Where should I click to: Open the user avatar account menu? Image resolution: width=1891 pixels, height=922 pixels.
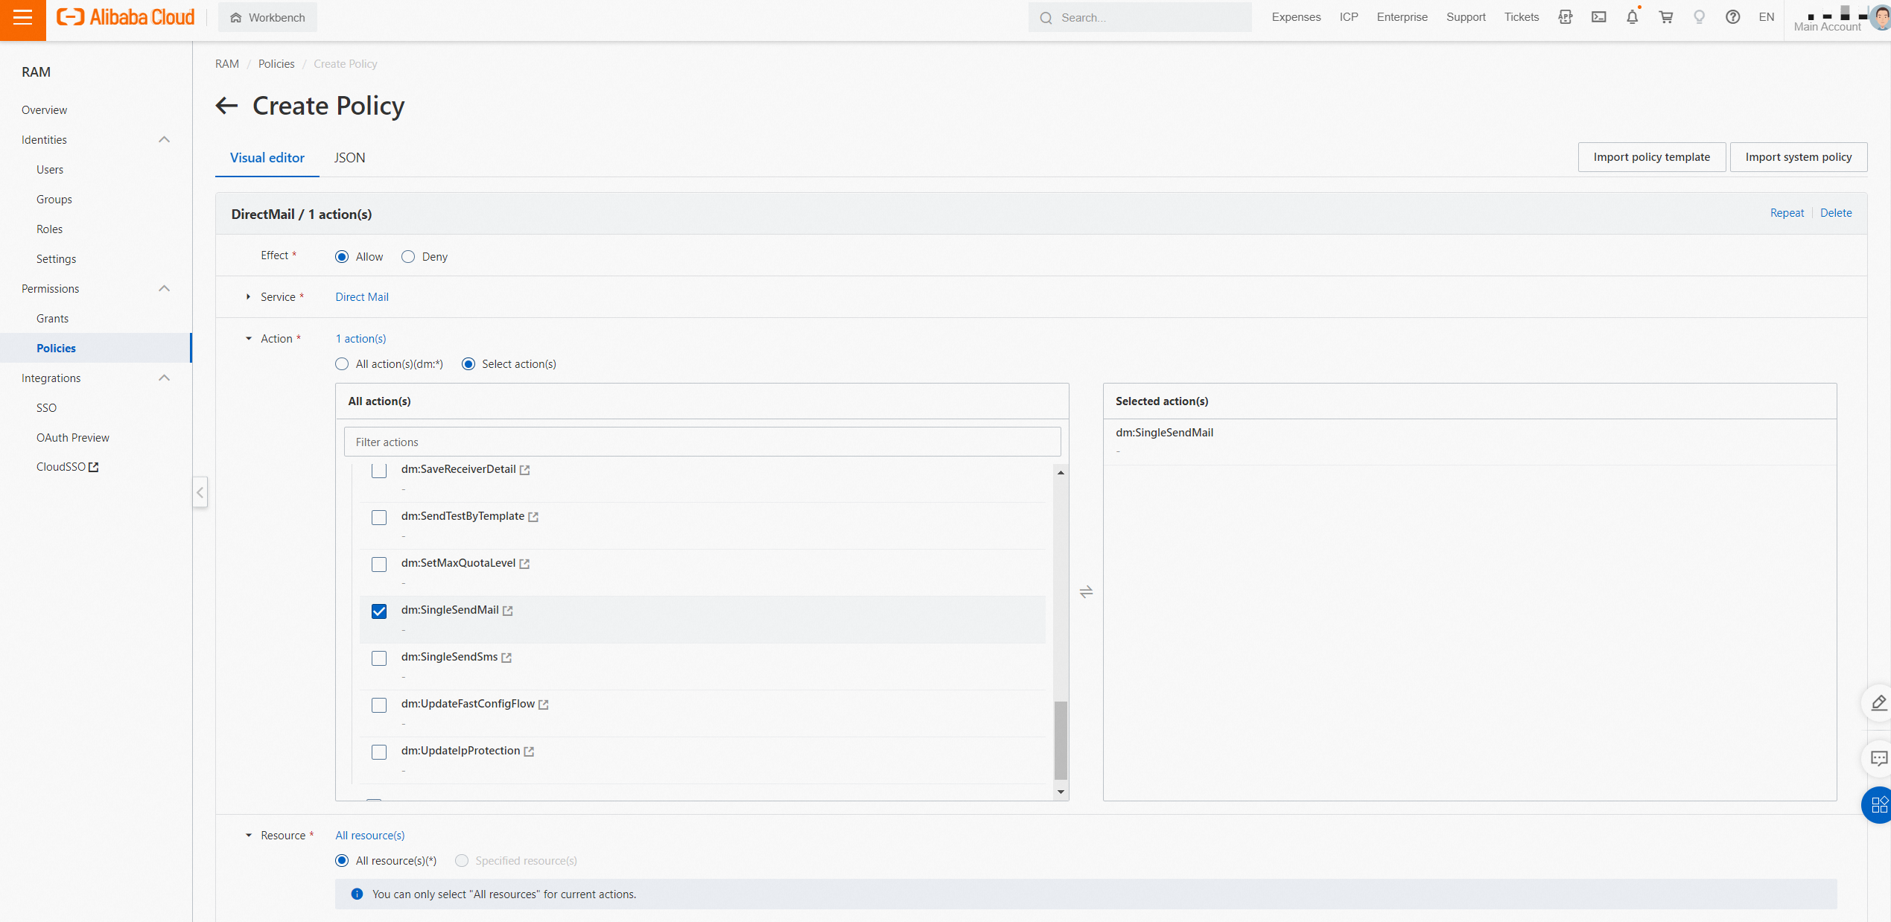pyautogui.click(x=1881, y=17)
